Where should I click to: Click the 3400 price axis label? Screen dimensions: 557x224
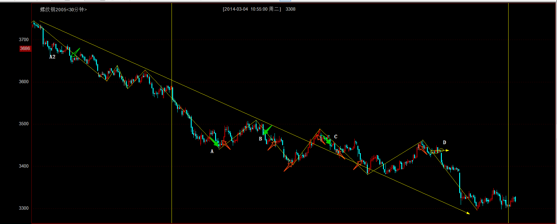(x=24, y=166)
